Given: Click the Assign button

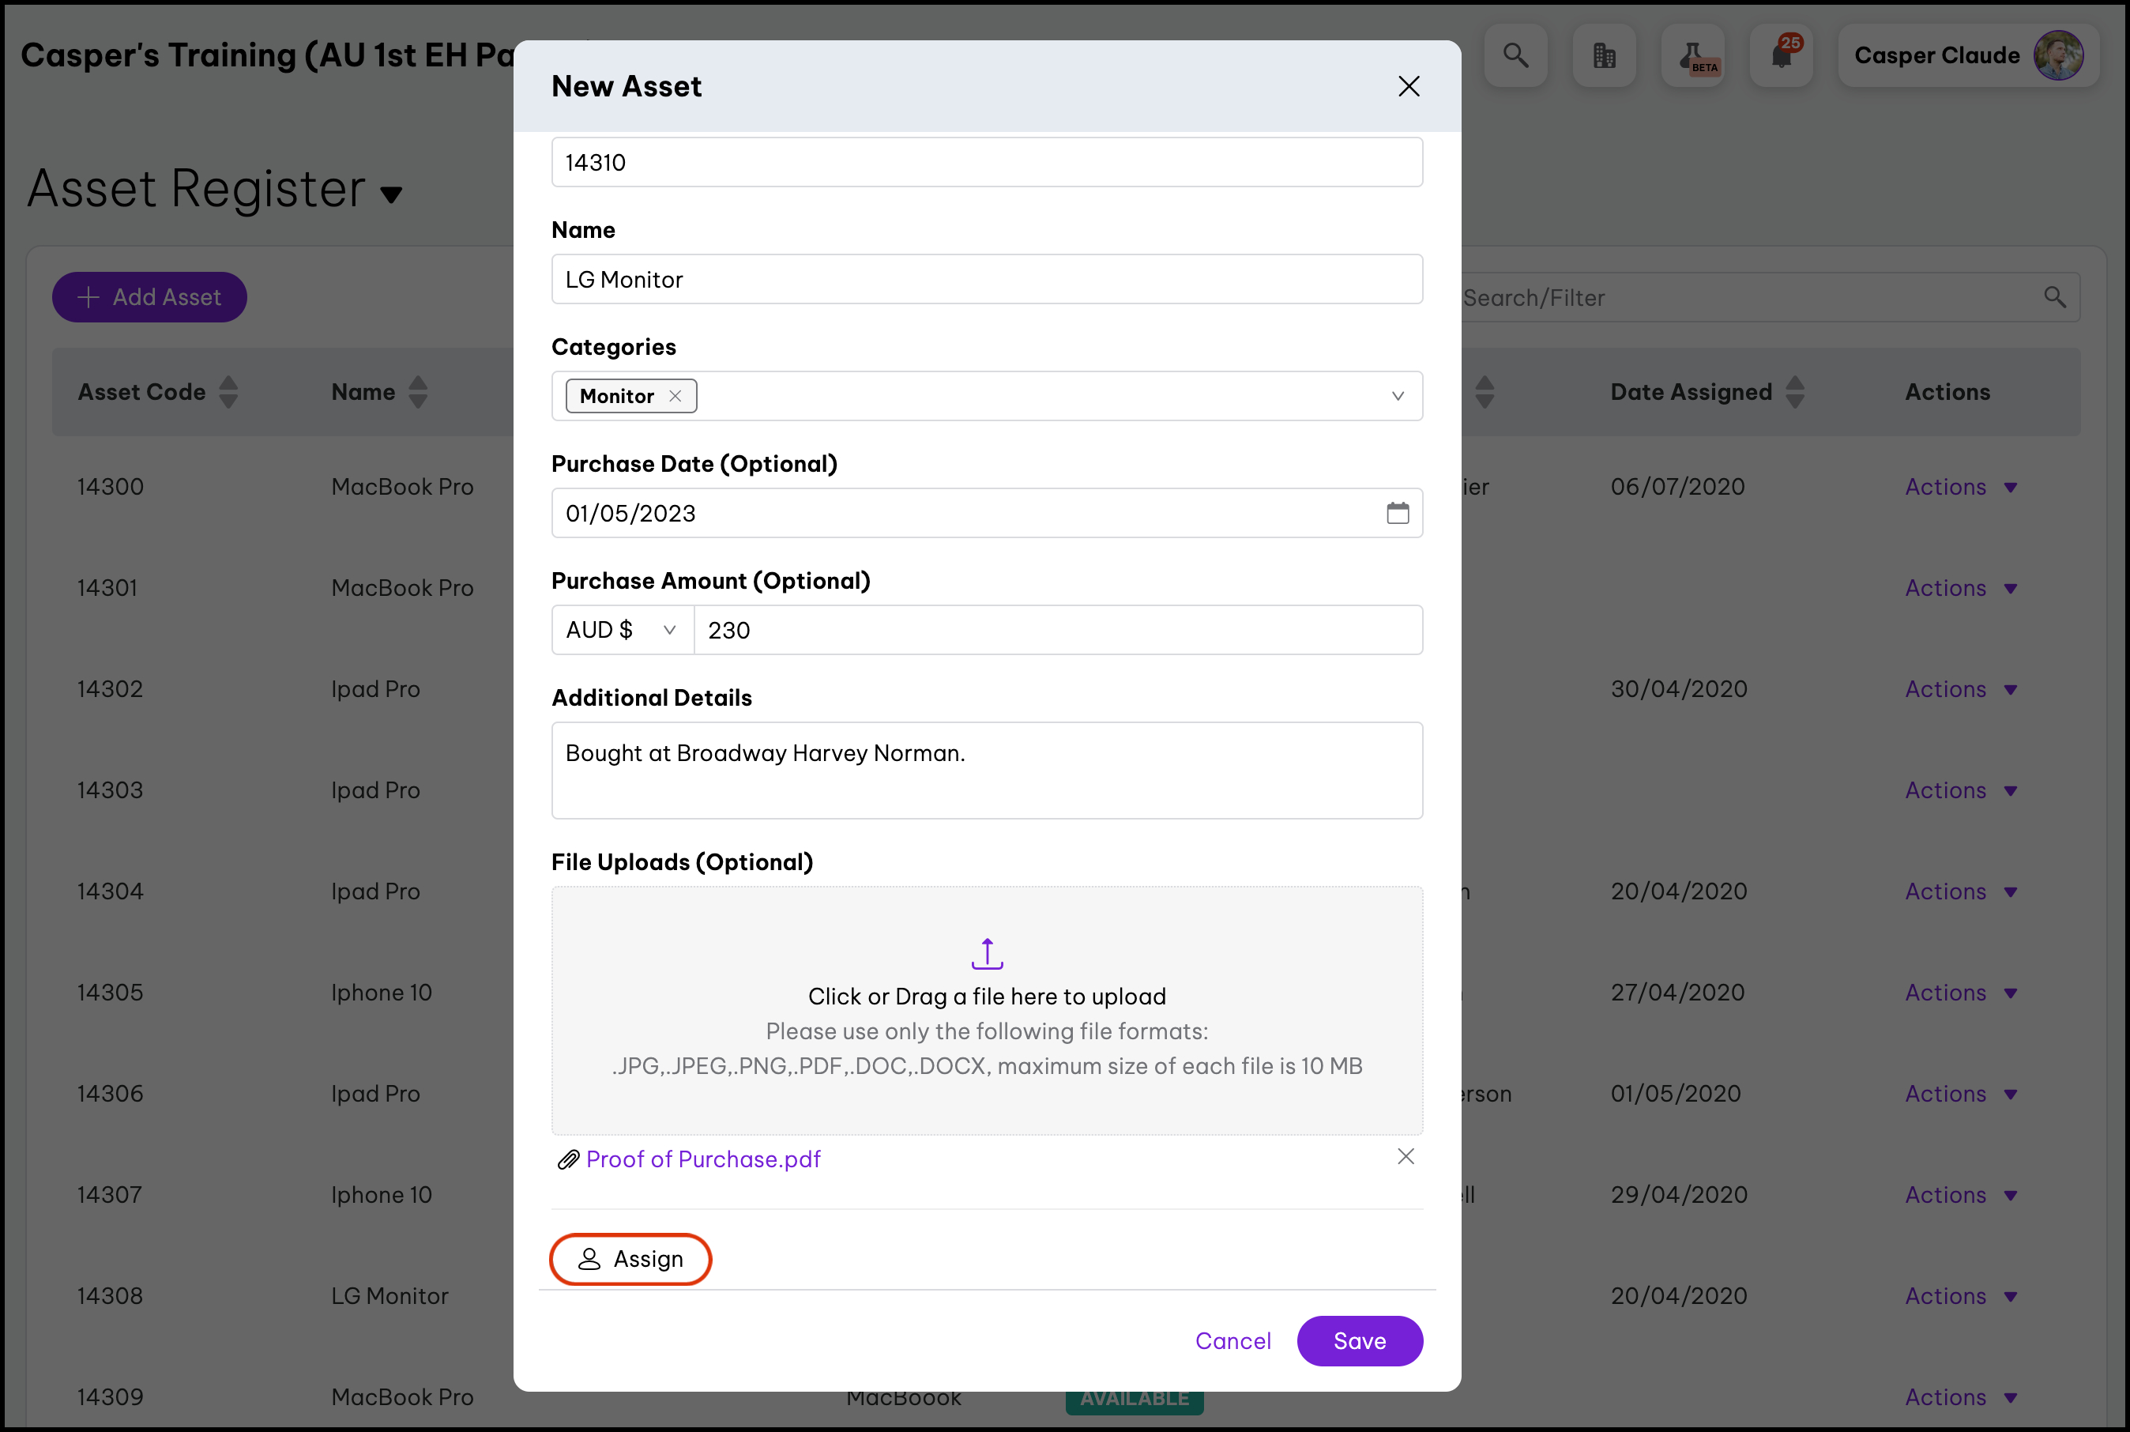Looking at the screenshot, I should (x=630, y=1258).
